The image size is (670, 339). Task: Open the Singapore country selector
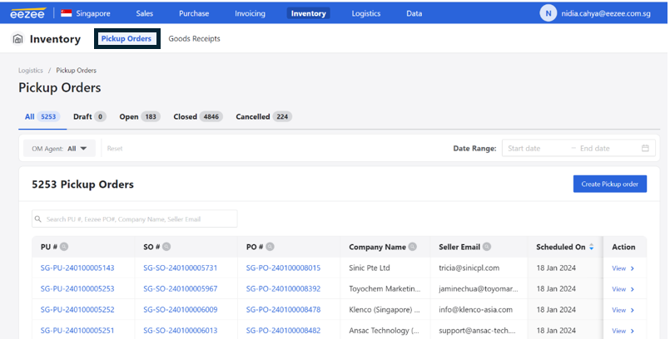[x=86, y=13]
